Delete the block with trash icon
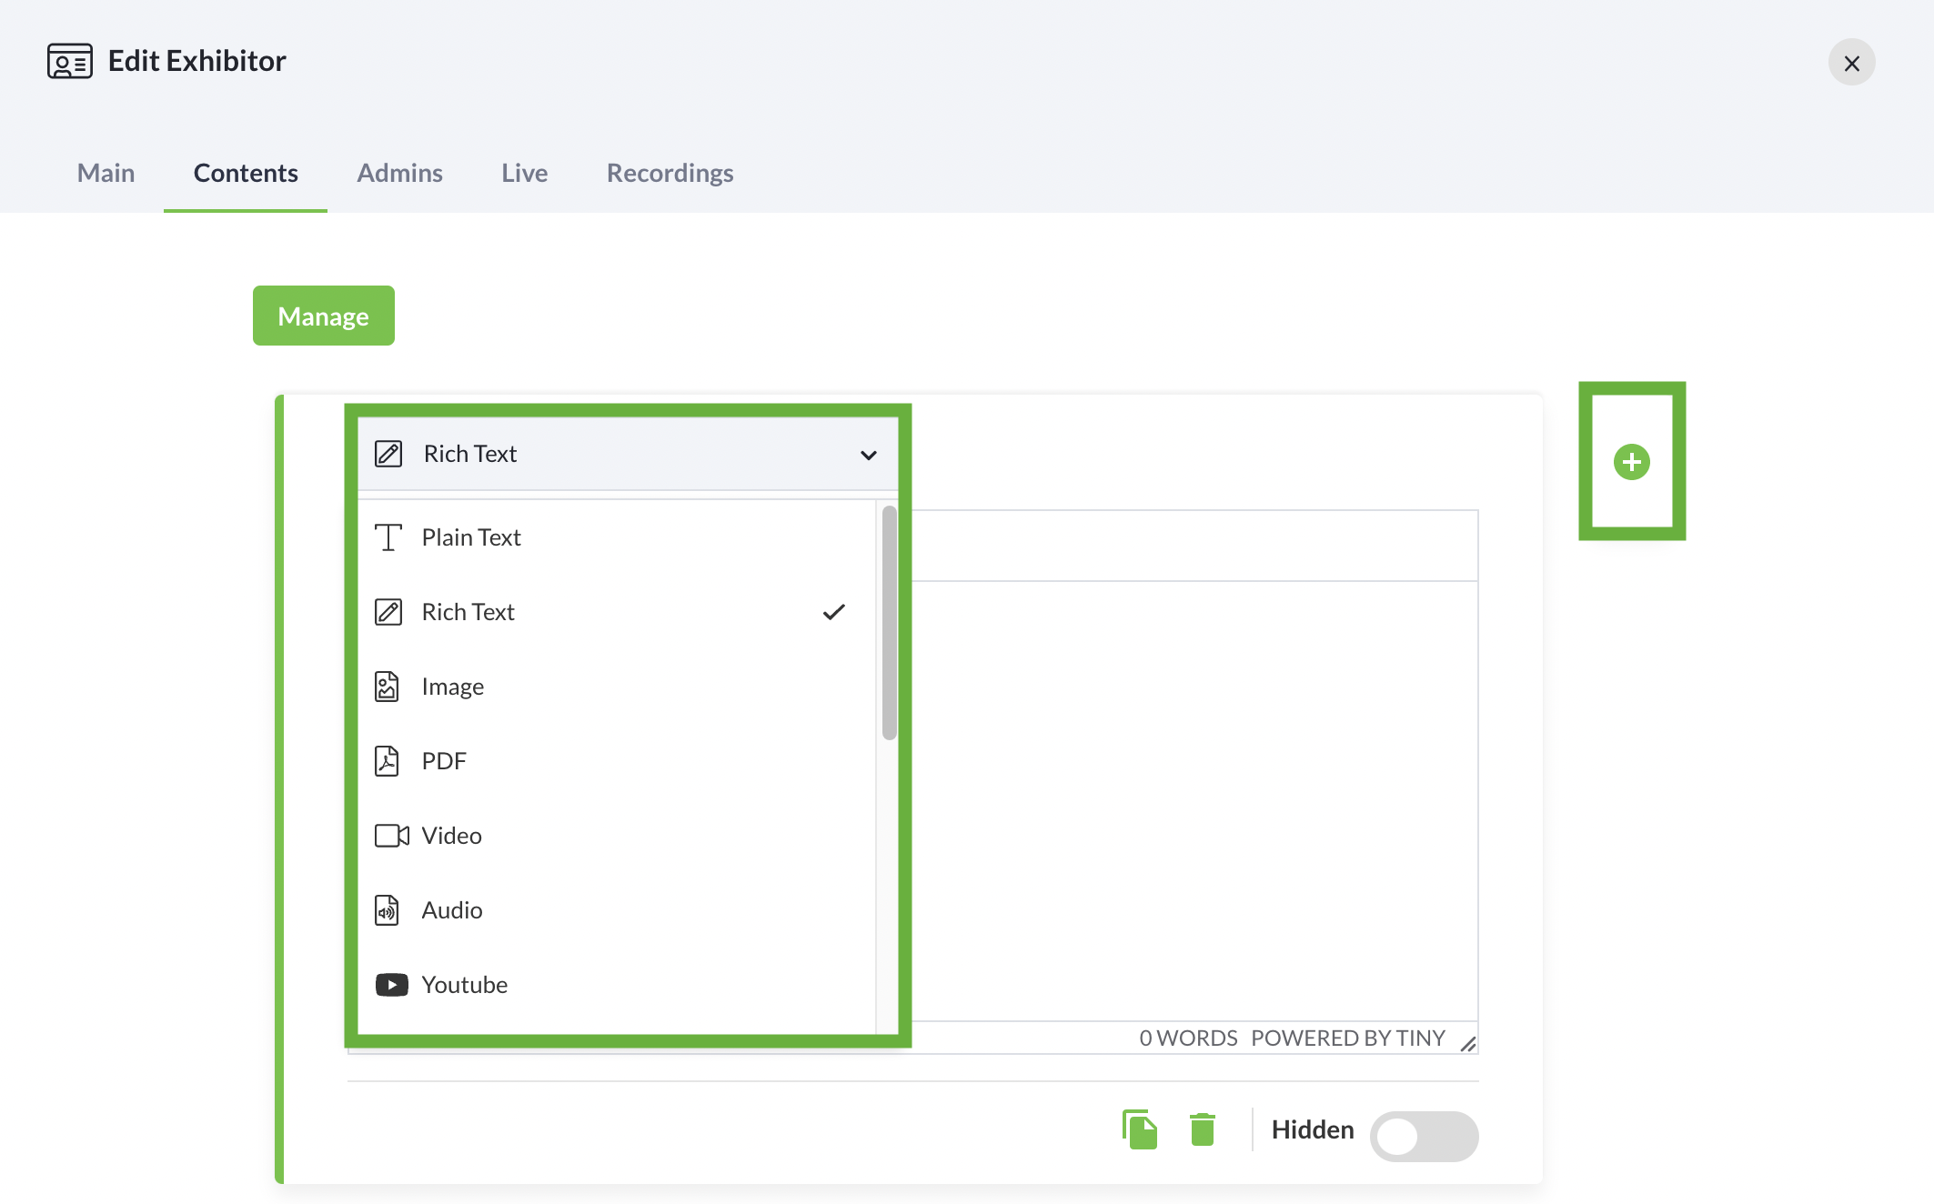The height and width of the screenshot is (1204, 1934). coord(1202,1129)
